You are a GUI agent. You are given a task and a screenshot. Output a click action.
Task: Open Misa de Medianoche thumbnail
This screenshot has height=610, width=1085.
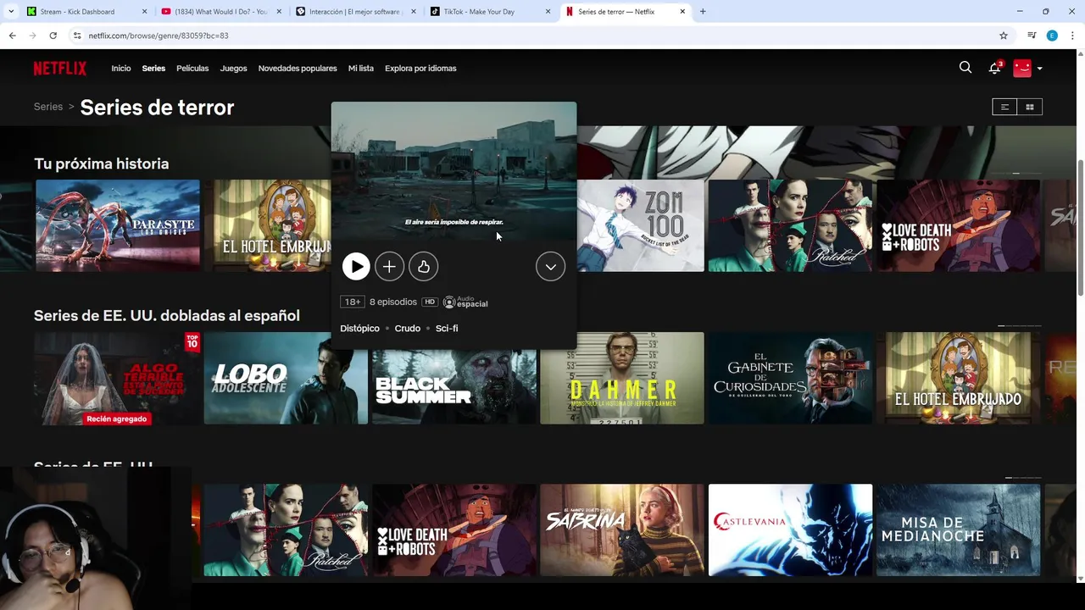[x=958, y=530]
